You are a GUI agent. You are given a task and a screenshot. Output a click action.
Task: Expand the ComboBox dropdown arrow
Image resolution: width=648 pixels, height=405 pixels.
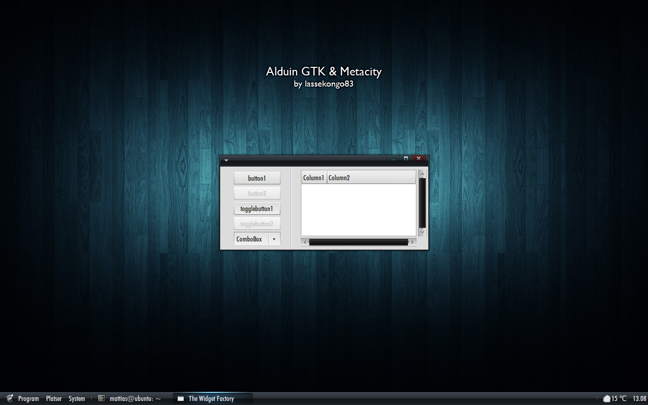[274, 239]
